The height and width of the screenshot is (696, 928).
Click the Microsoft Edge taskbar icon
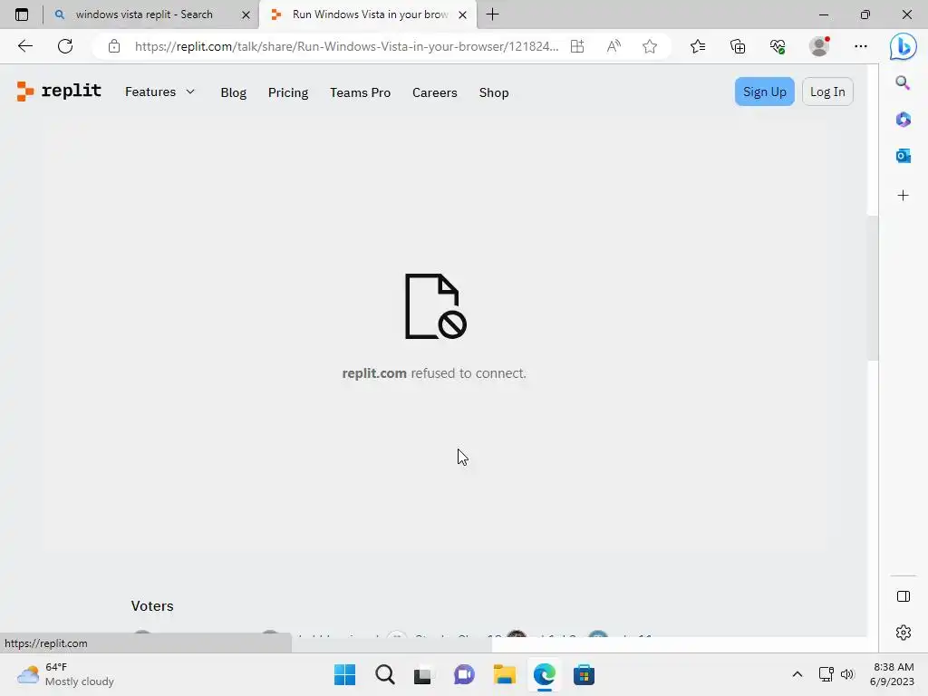click(544, 674)
